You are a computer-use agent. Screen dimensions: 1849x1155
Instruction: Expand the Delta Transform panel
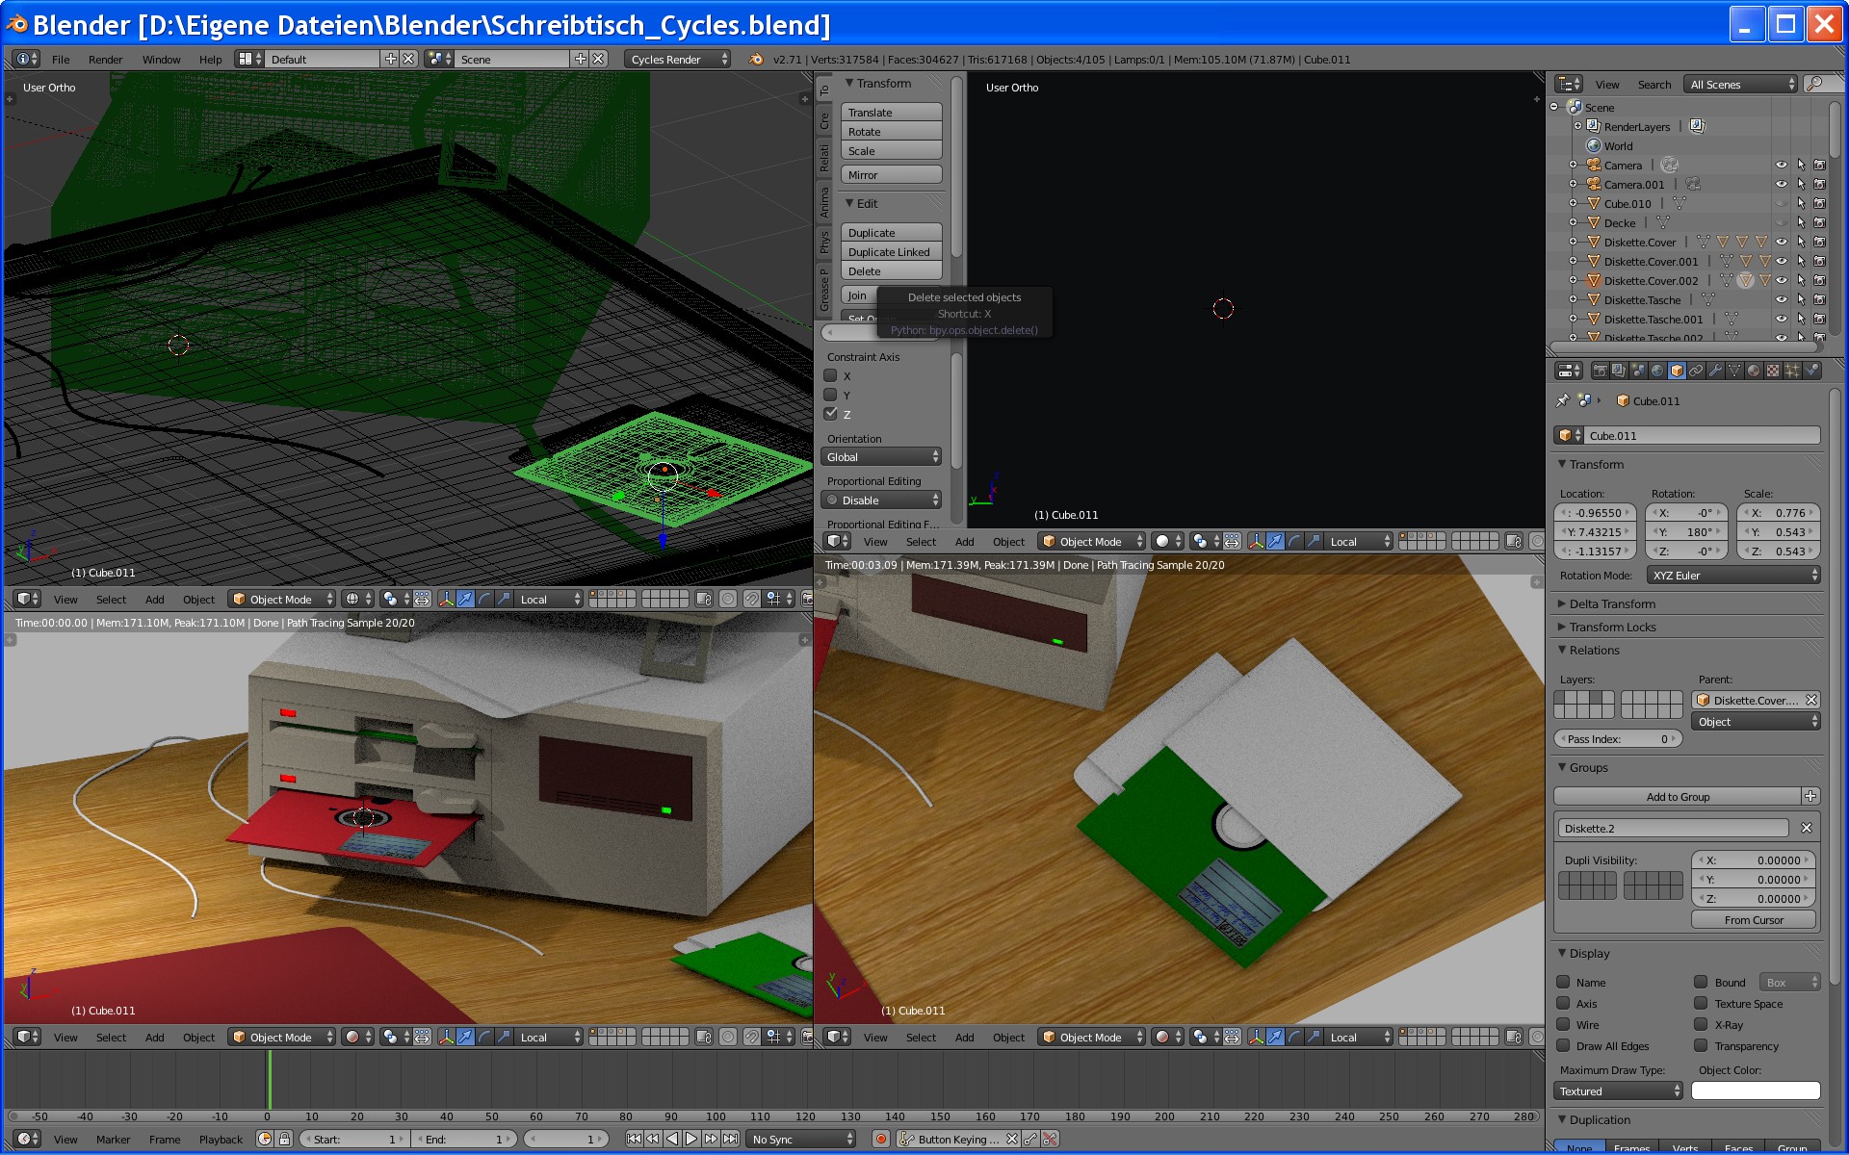[1611, 603]
